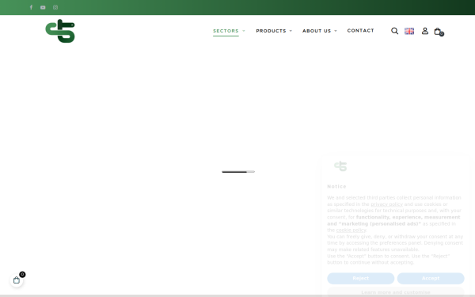Viewport: 475px width, 297px height.
Task: Open the floating cart button at bottom-left
Action: [x=17, y=280]
